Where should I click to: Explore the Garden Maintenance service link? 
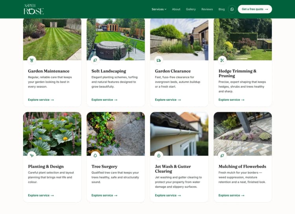[41, 100]
